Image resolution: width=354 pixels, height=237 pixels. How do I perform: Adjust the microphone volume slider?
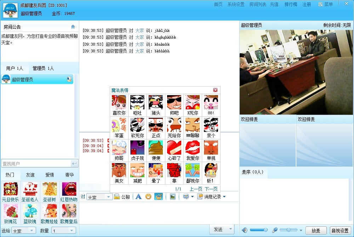[x=289, y=230]
